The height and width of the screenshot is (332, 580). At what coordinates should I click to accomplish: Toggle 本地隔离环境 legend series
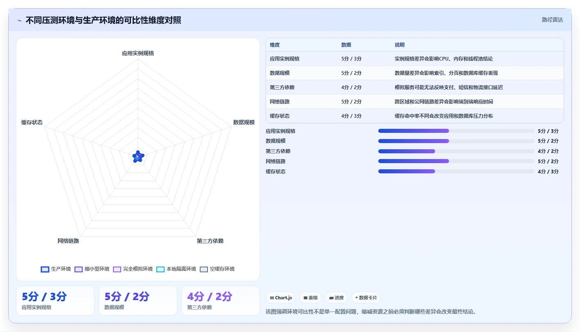(x=176, y=269)
